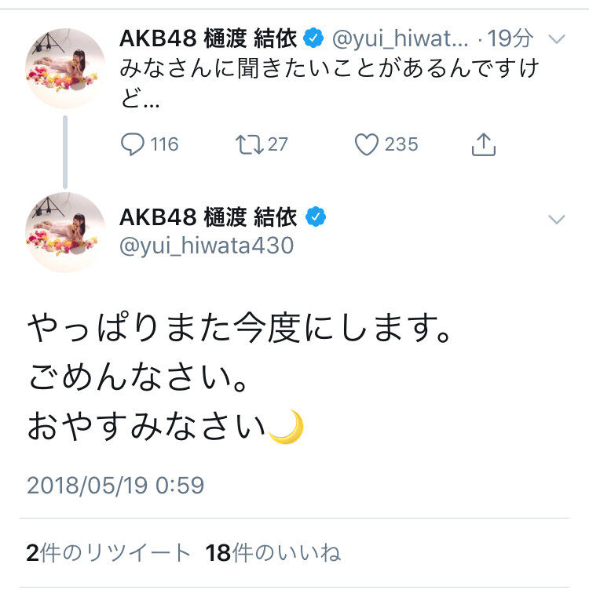Viewport: 589px width, 597px height.
Task: Open the parent tweet text みなさんに聞きたい
Action: [329, 83]
